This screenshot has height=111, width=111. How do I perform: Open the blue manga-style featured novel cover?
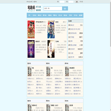coord(51,29)
